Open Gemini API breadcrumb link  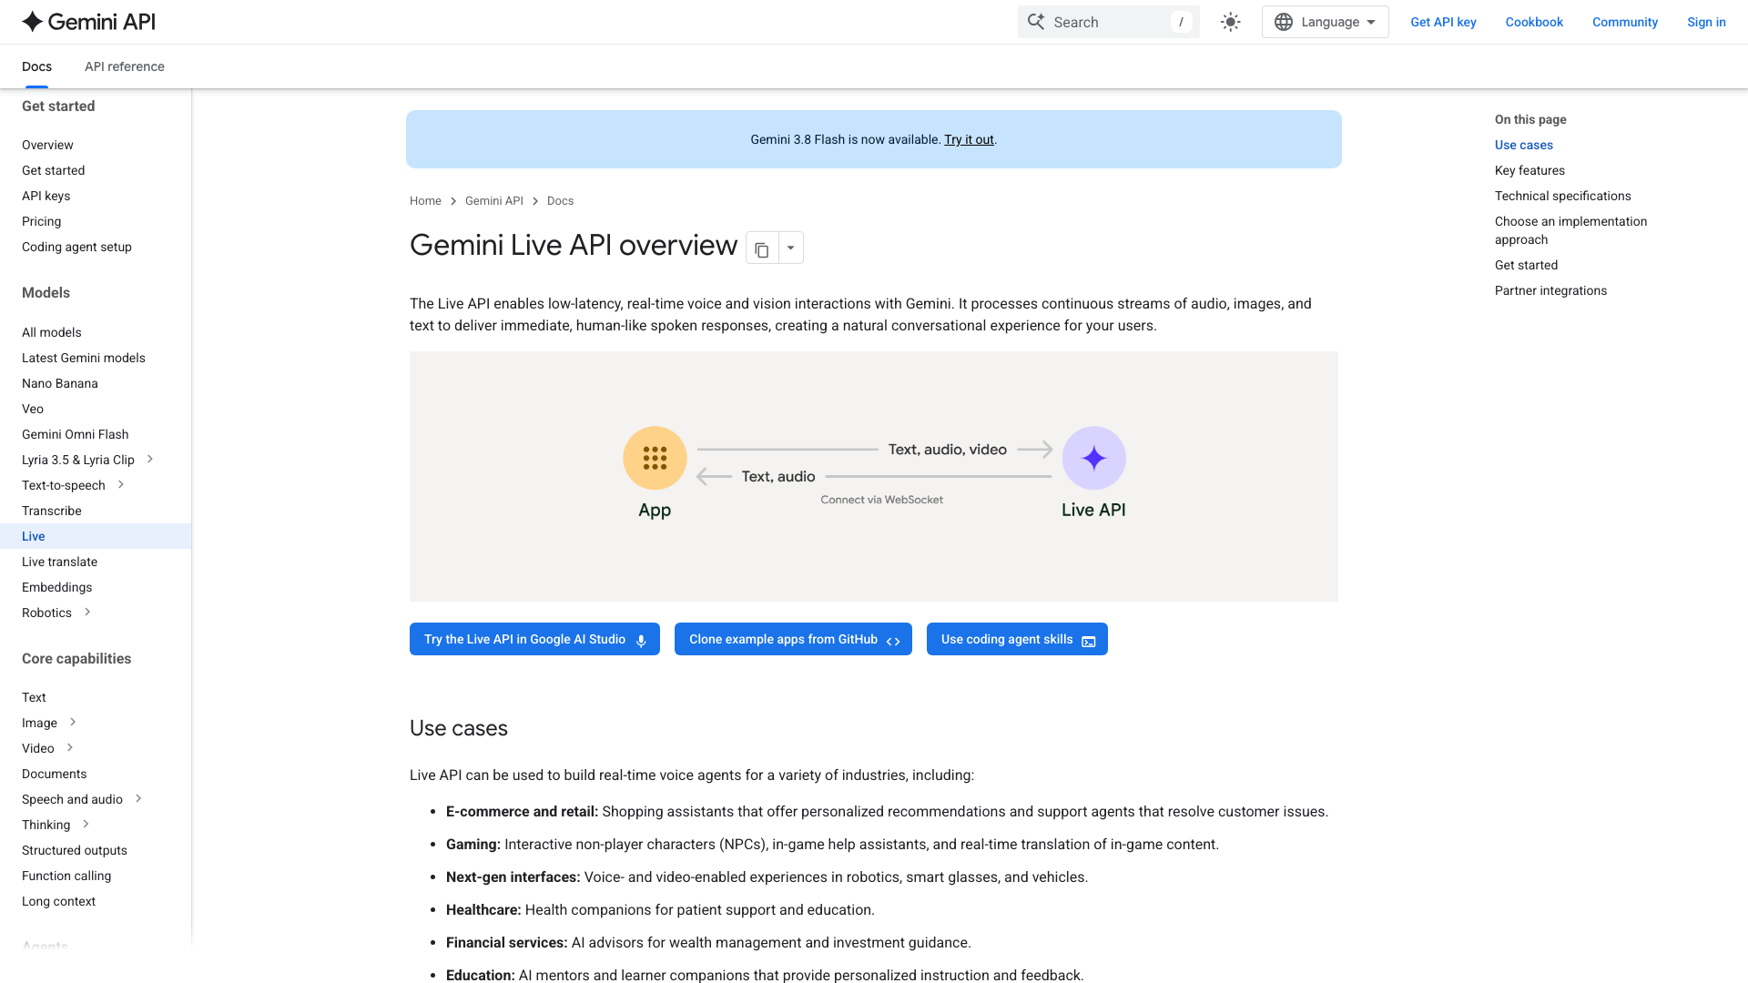tap(494, 201)
